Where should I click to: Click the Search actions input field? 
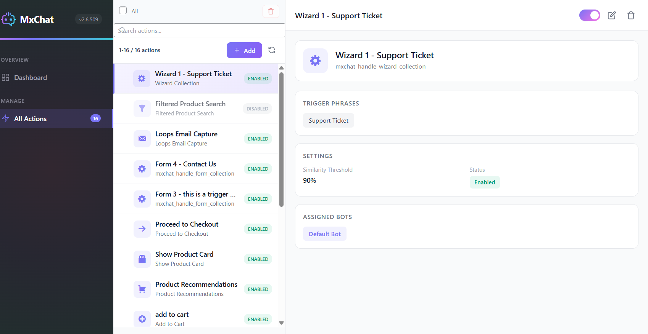pyautogui.click(x=199, y=30)
